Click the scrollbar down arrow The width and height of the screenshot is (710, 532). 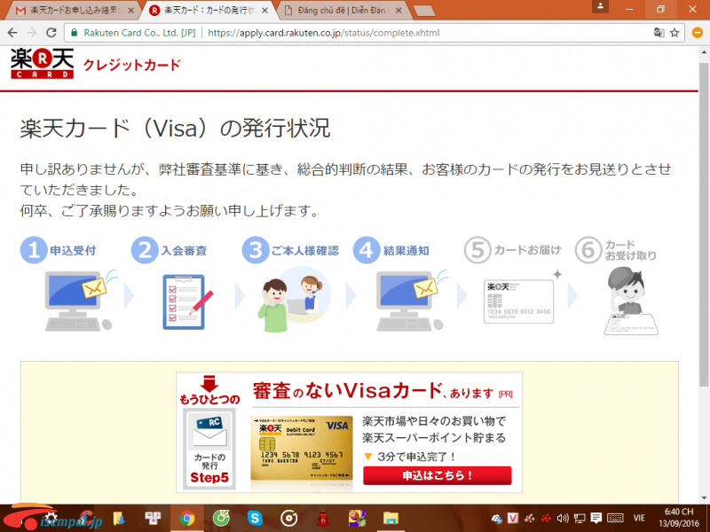[x=704, y=498]
